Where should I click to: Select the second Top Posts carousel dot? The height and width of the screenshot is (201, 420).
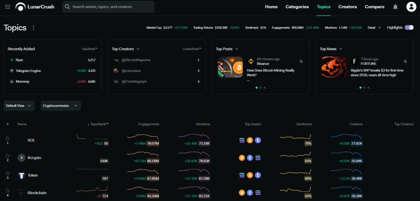click(260, 88)
